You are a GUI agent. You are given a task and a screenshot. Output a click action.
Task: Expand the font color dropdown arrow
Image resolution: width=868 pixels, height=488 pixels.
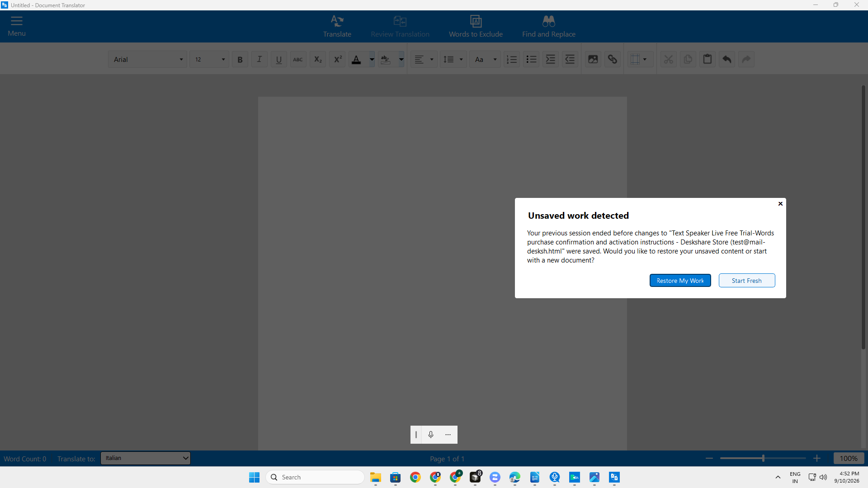point(372,59)
